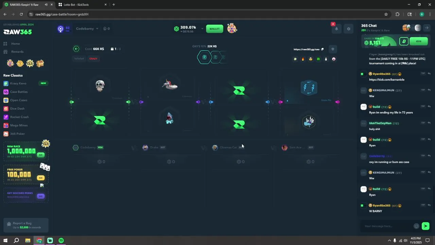Click the blue mystery case item
The image size is (435, 245).
tap(309, 87)
